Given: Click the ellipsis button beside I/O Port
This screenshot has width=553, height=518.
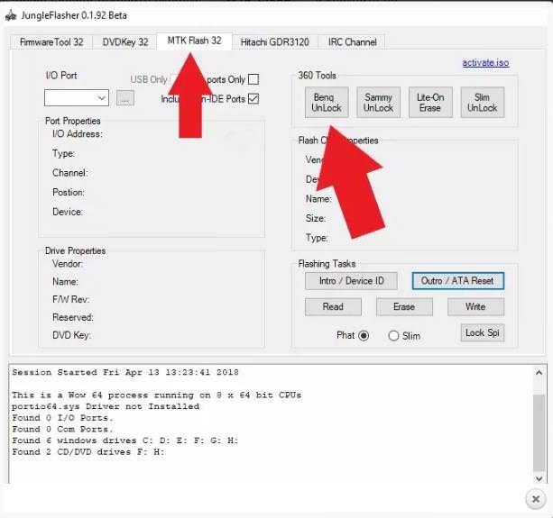Looking at the screenshot, I should [x=125, y=98].
